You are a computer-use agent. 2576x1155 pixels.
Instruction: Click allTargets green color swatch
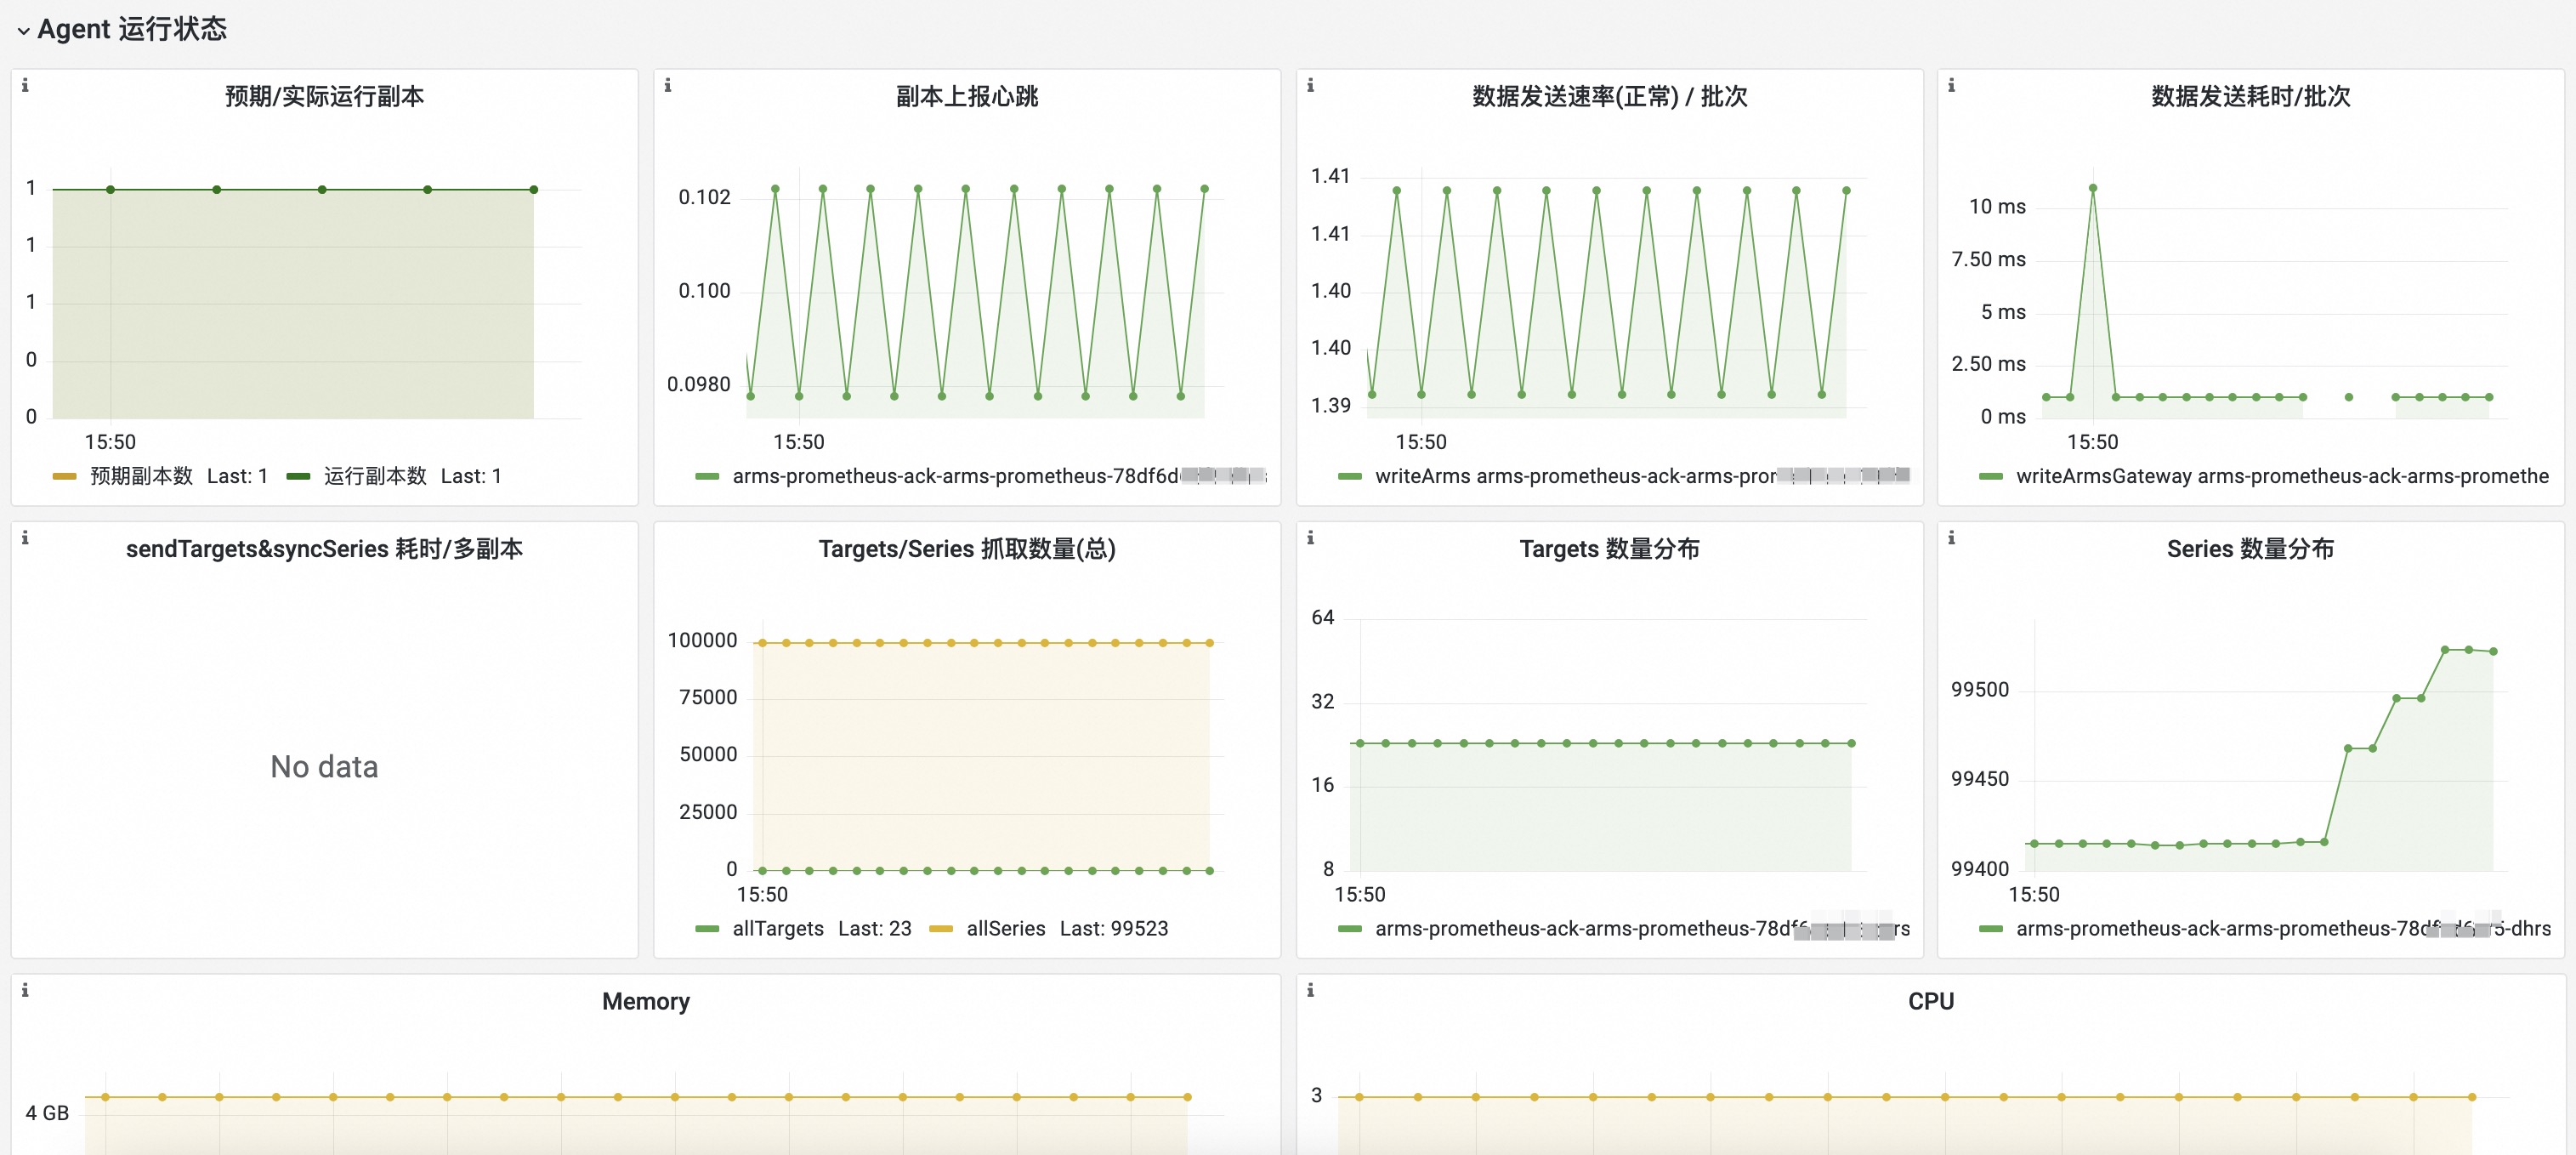[x=707, y=929]
